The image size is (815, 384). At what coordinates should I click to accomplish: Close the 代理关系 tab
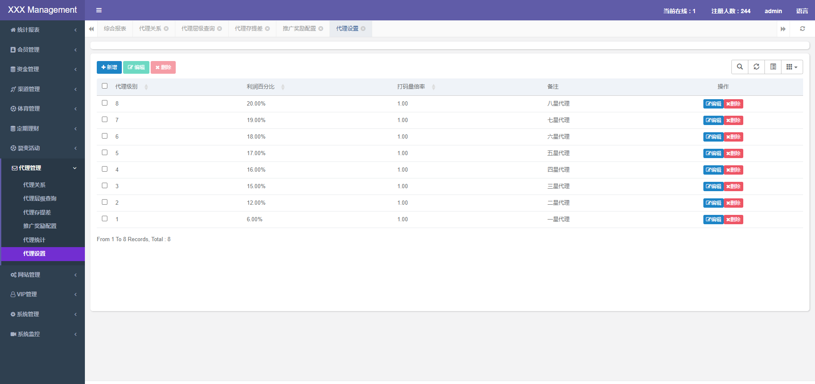[x=166, y=29]
